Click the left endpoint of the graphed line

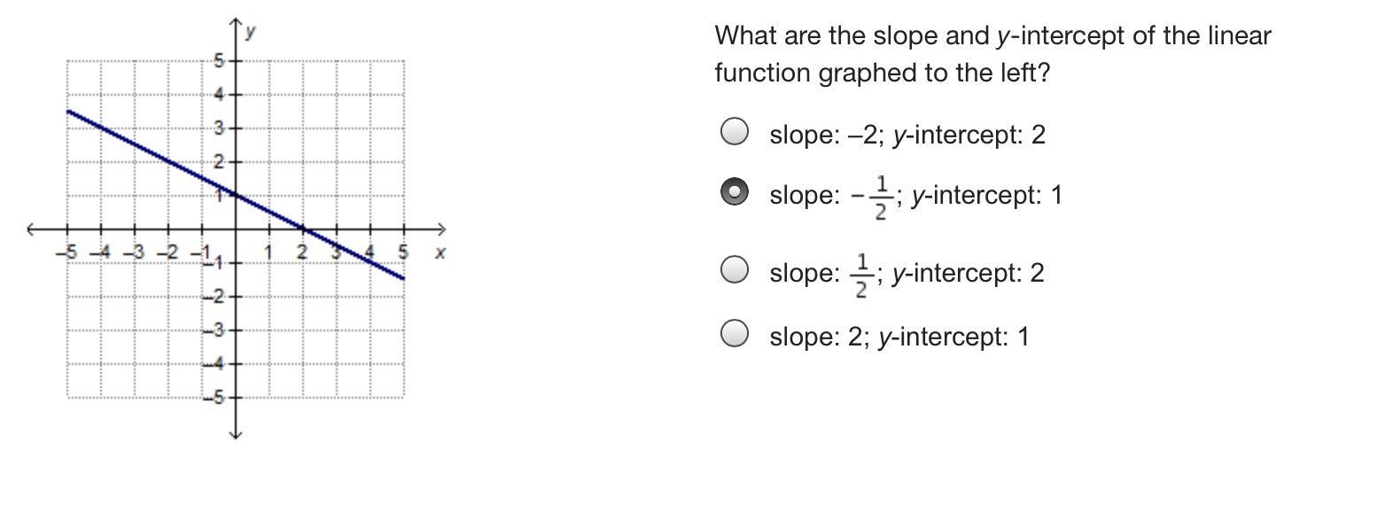[68, 112]
